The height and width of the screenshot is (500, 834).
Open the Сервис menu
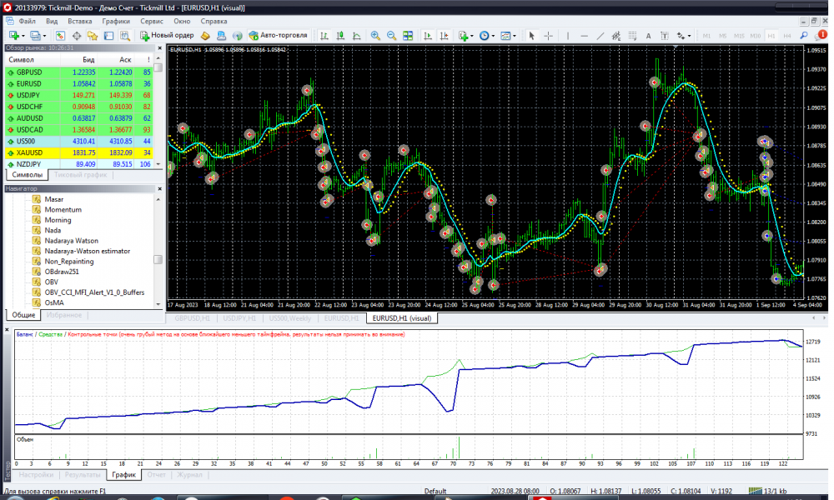pos(152,20)
